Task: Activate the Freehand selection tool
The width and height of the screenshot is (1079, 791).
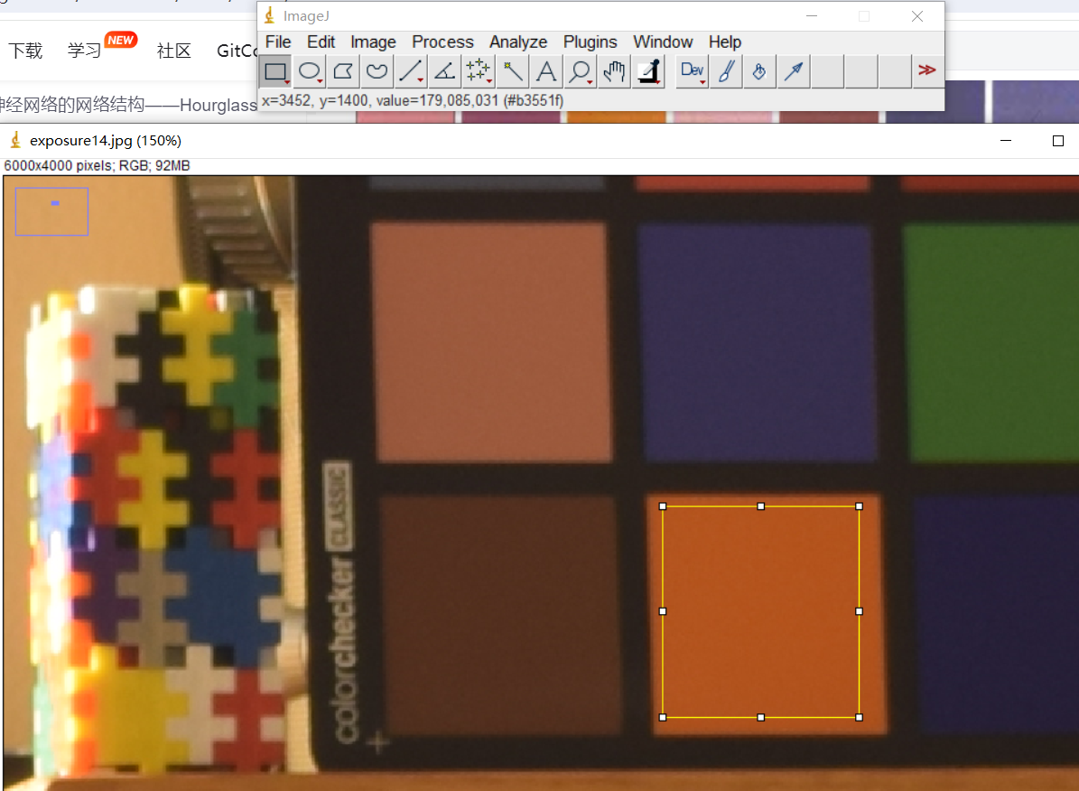Action: [377, 71]
